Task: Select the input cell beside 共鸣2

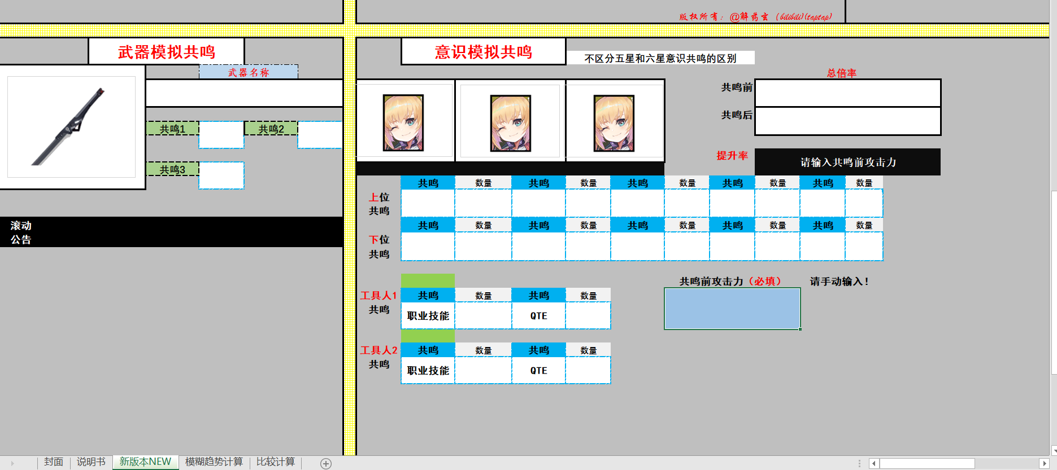Action: tap(320, 135)
